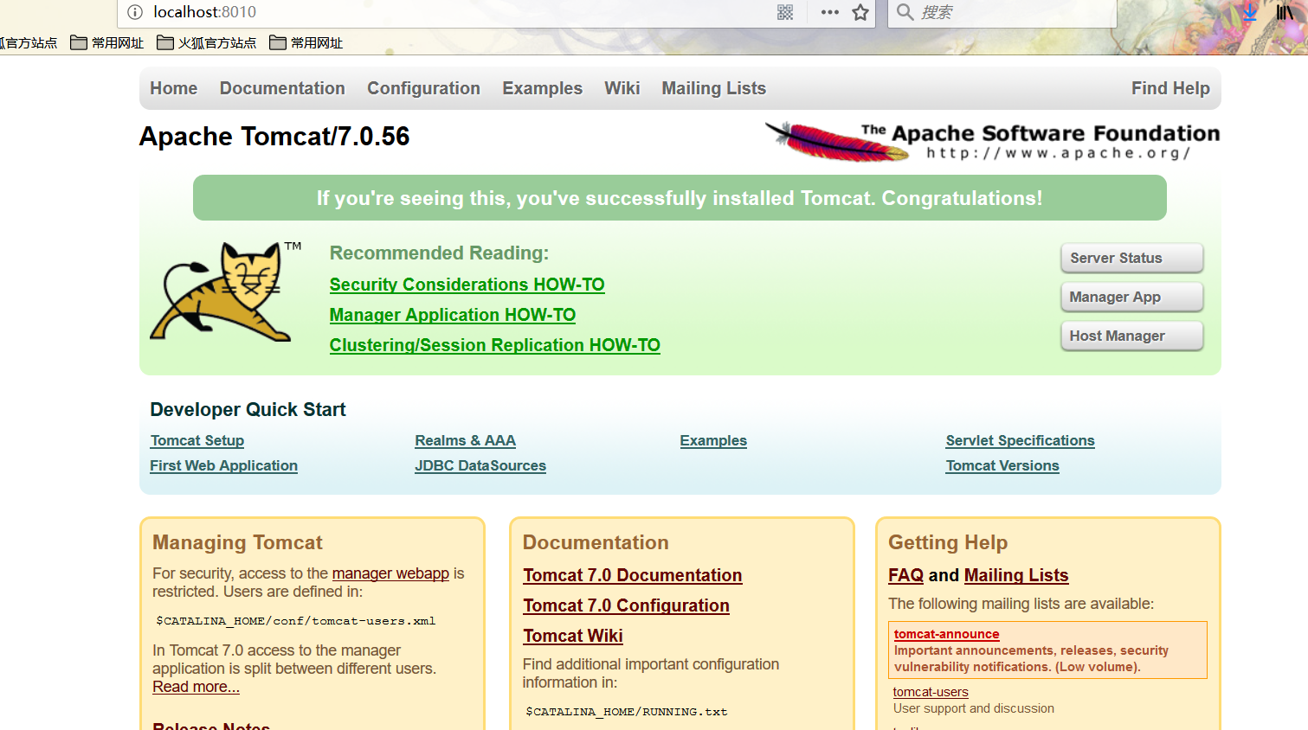Image resolution: width=1308 pixels, height=730 pixels.
Task: Open the First Web Application link
Action: pyautogui.click(x=223, y=465)
